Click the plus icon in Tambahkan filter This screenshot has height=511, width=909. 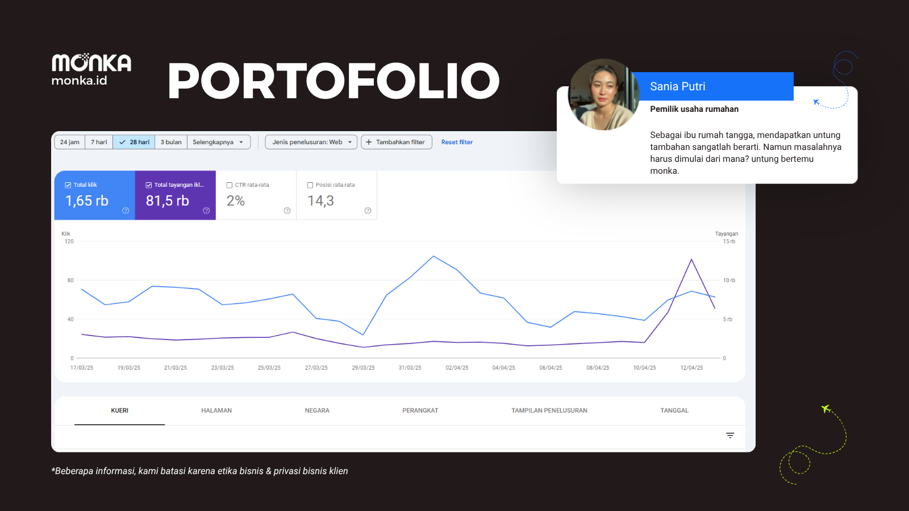(369, 142)
